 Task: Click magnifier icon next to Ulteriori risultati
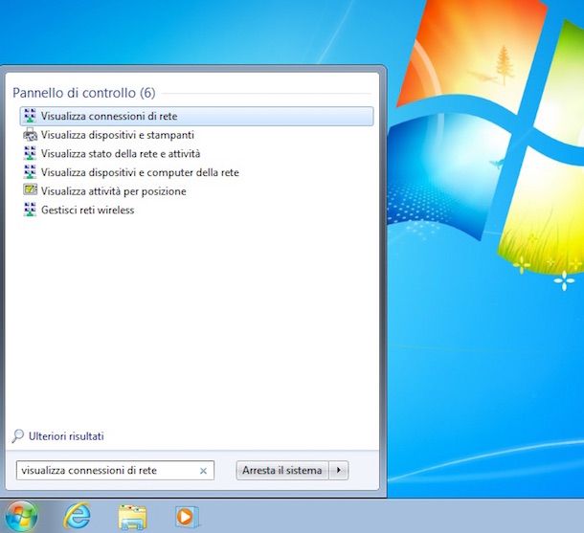click(18, 436)
